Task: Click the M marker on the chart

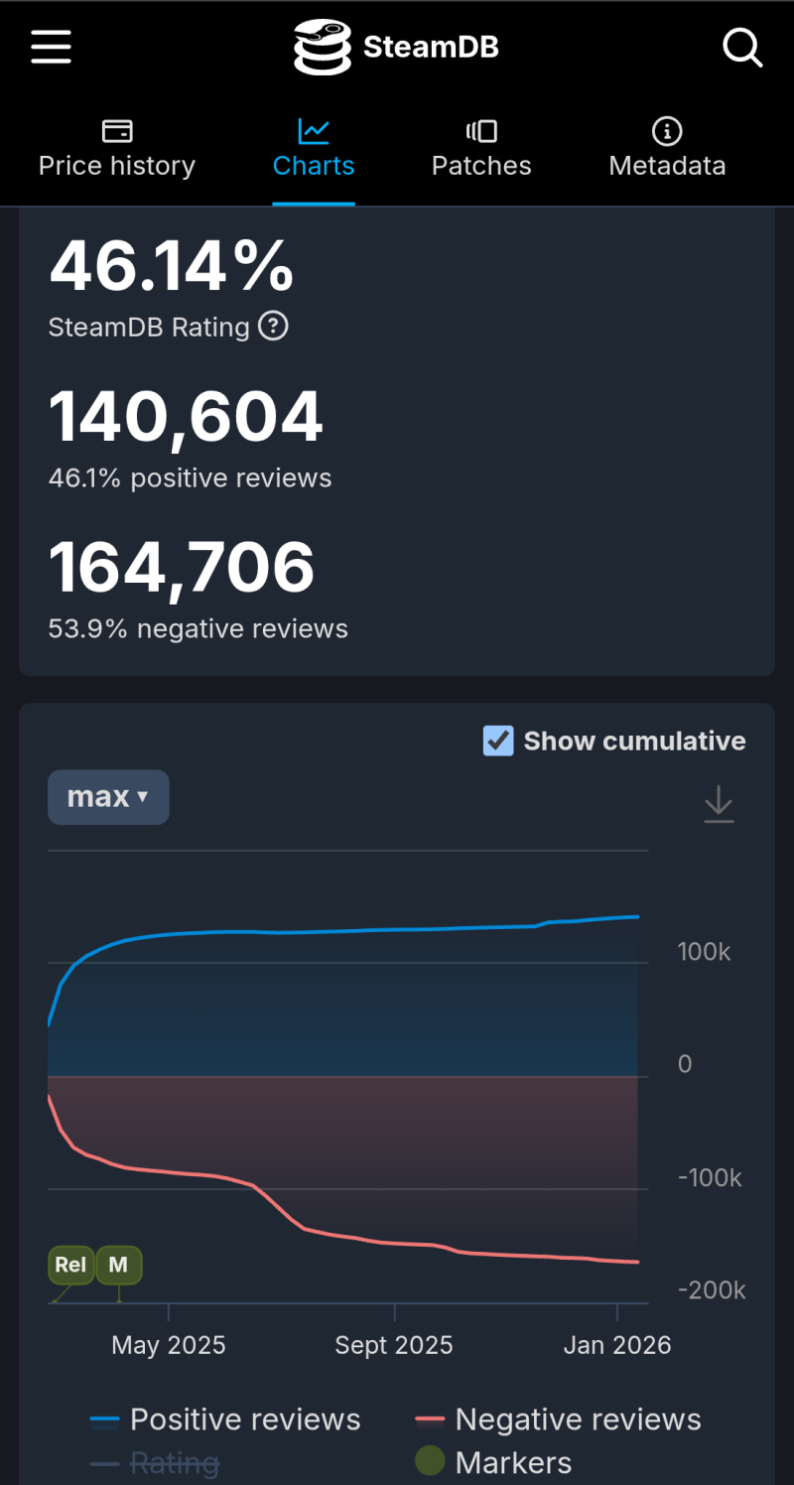Action: [x=118, y=1265]
